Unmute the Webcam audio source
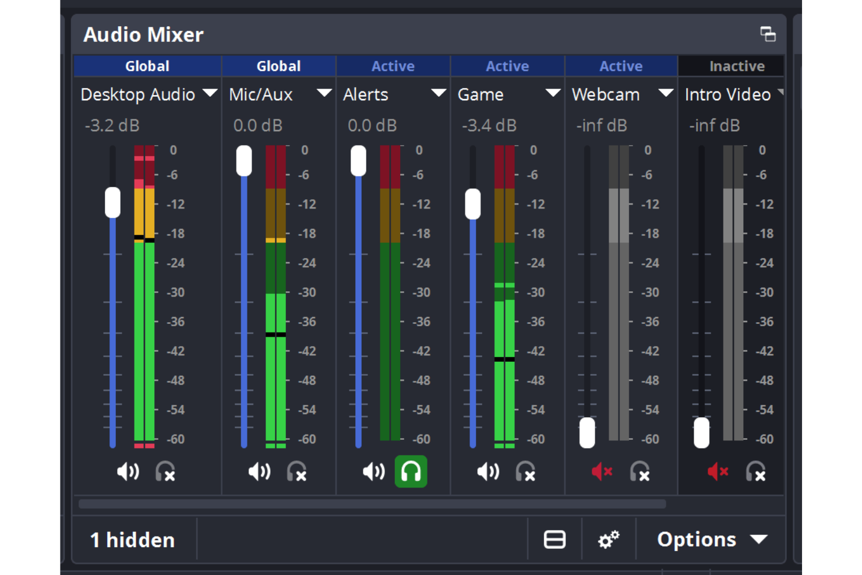This screenshot has height=575, width=862. click(x=602, y=472)
